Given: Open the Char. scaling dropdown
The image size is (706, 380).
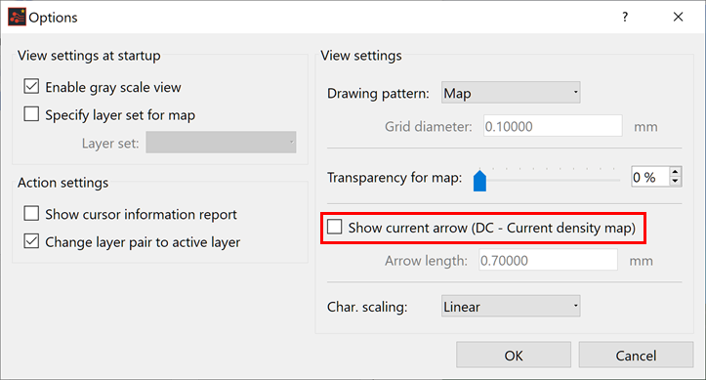Looking at the screenshot, I should coord(511,306).
